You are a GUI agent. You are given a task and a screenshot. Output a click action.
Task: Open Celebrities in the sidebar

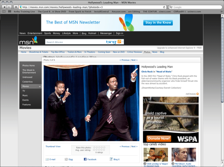tap(27, 82)
